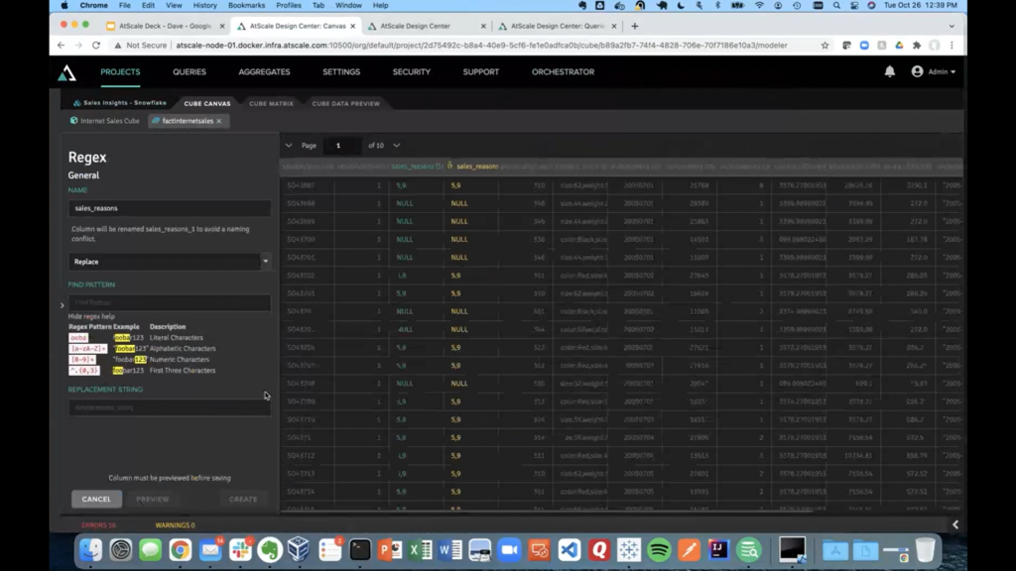Click the ERRORS 16 indicator
Image resolution: width=1016 pixels, height=571 pixels.
pyautogui.click(x=98, y=525)
